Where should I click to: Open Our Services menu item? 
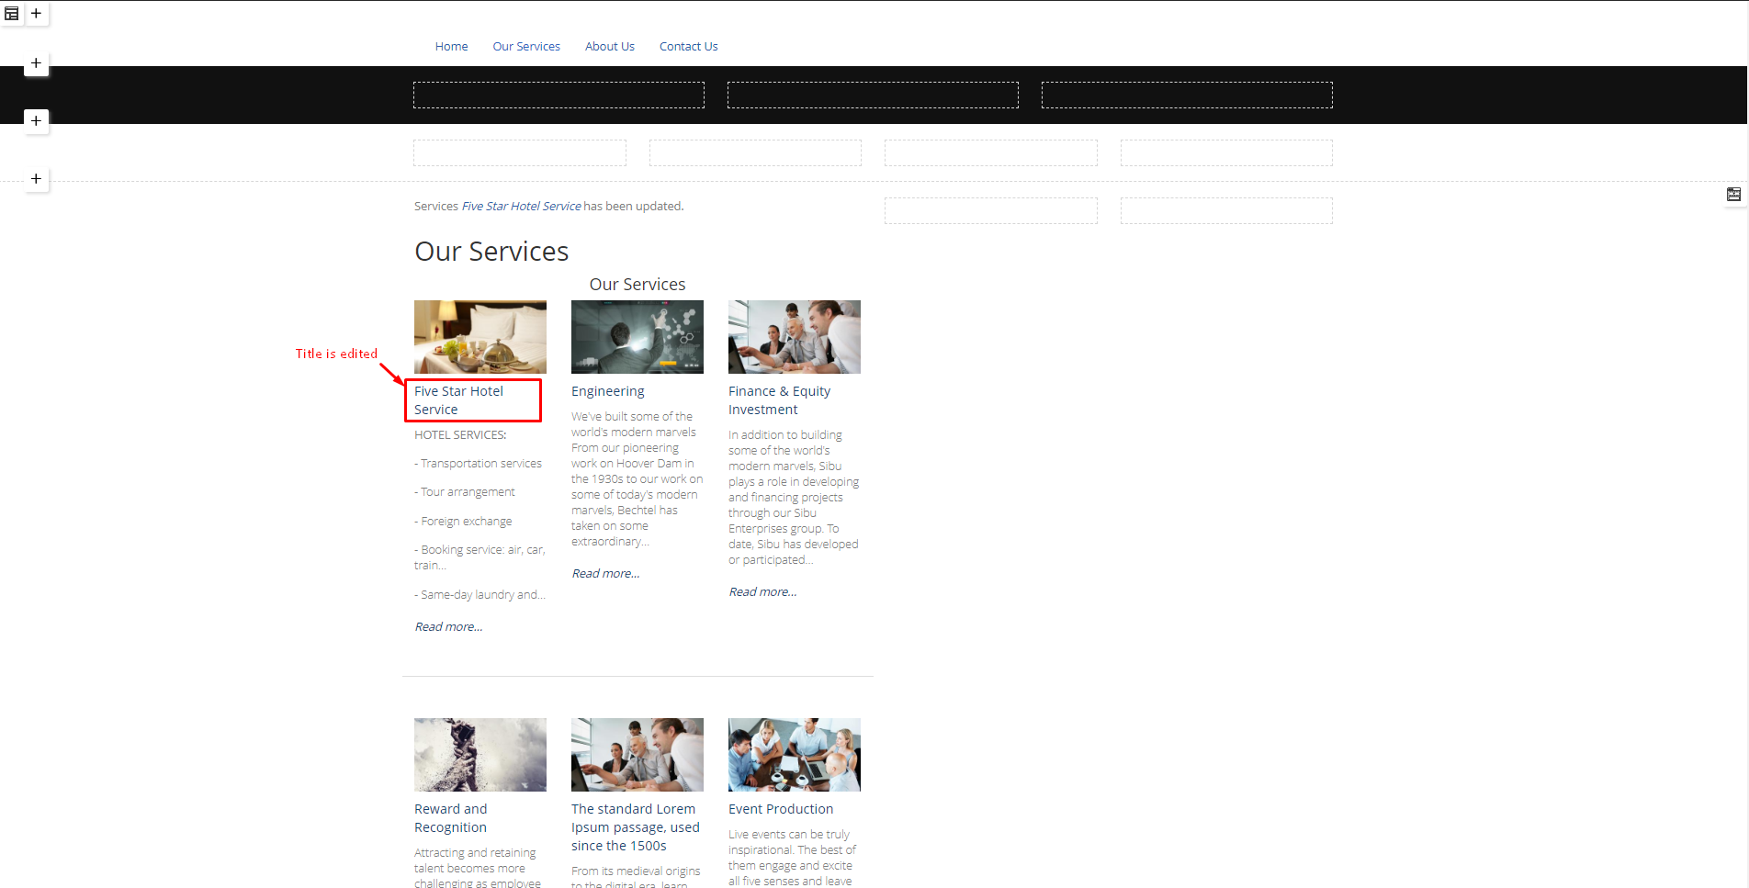(526, 47)
